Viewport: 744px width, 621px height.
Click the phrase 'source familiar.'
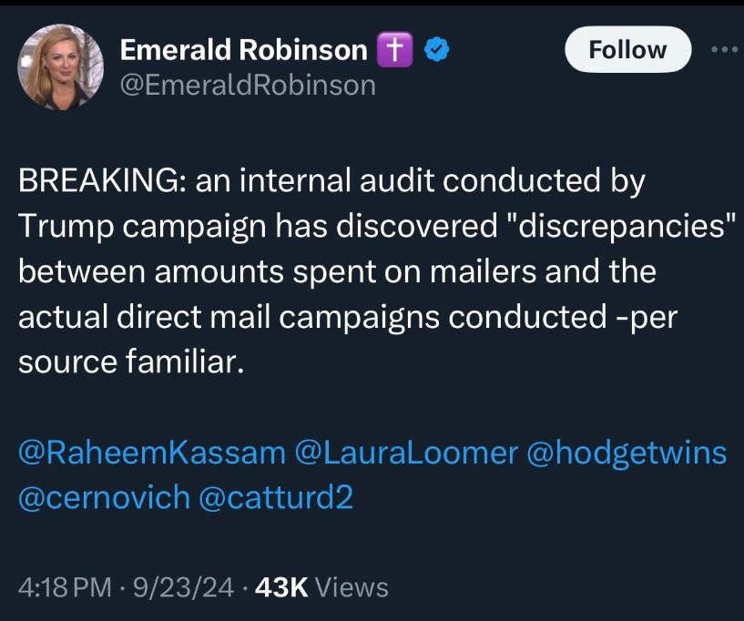tap(131, 361)
